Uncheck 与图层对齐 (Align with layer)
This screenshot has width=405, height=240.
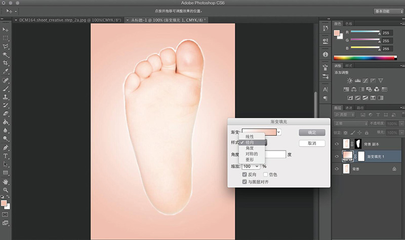[245, 181]
